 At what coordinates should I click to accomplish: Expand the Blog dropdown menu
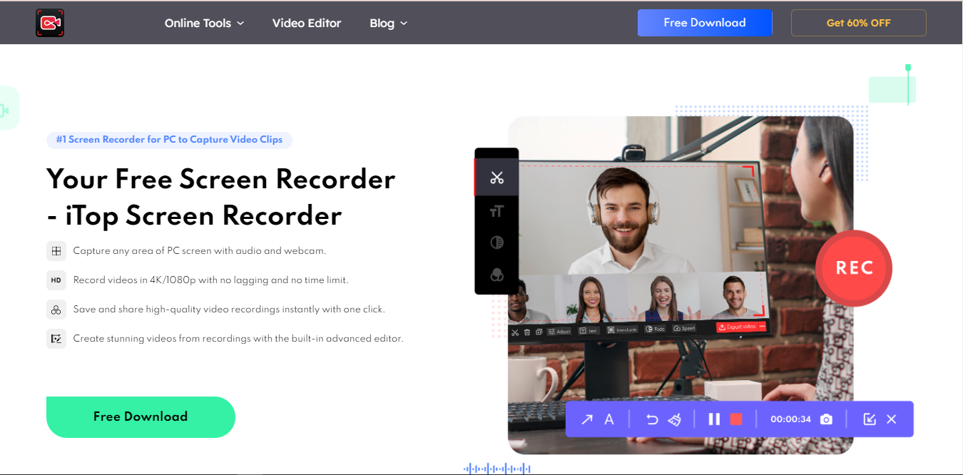[x=388, y=23]
